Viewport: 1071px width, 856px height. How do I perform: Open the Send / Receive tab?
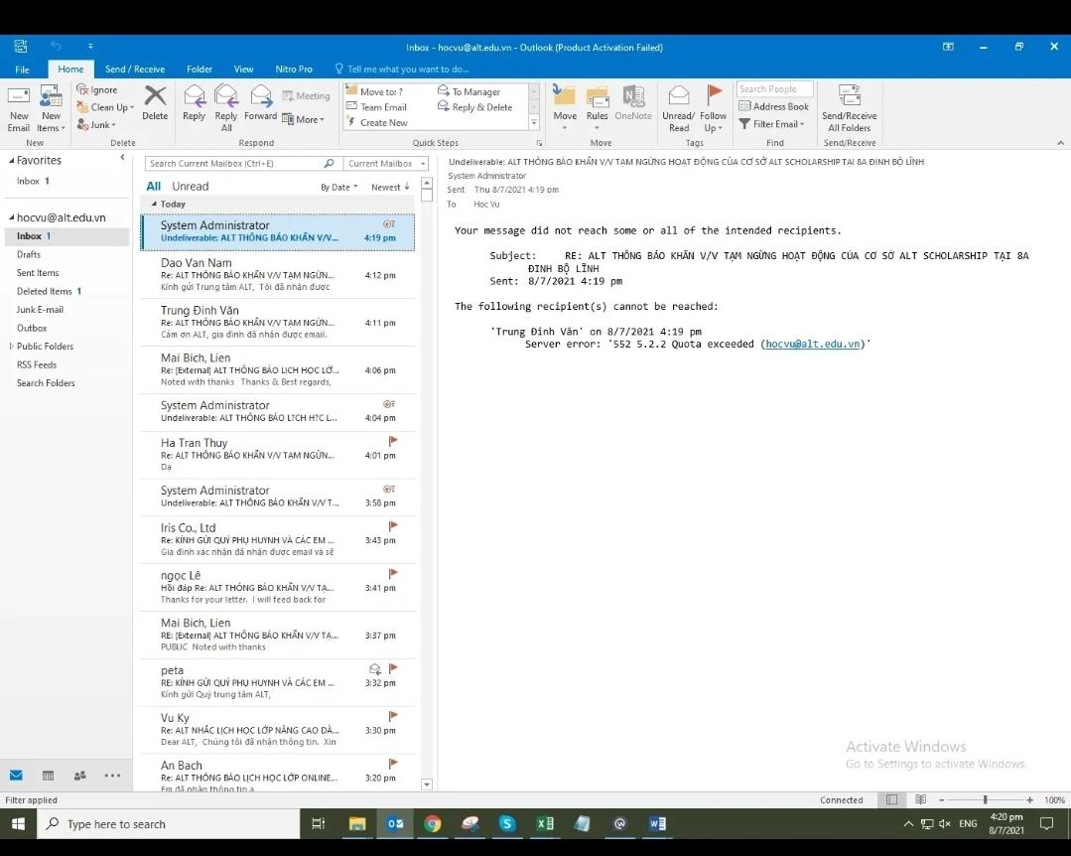pyautogui.click(x=135, y=69)
